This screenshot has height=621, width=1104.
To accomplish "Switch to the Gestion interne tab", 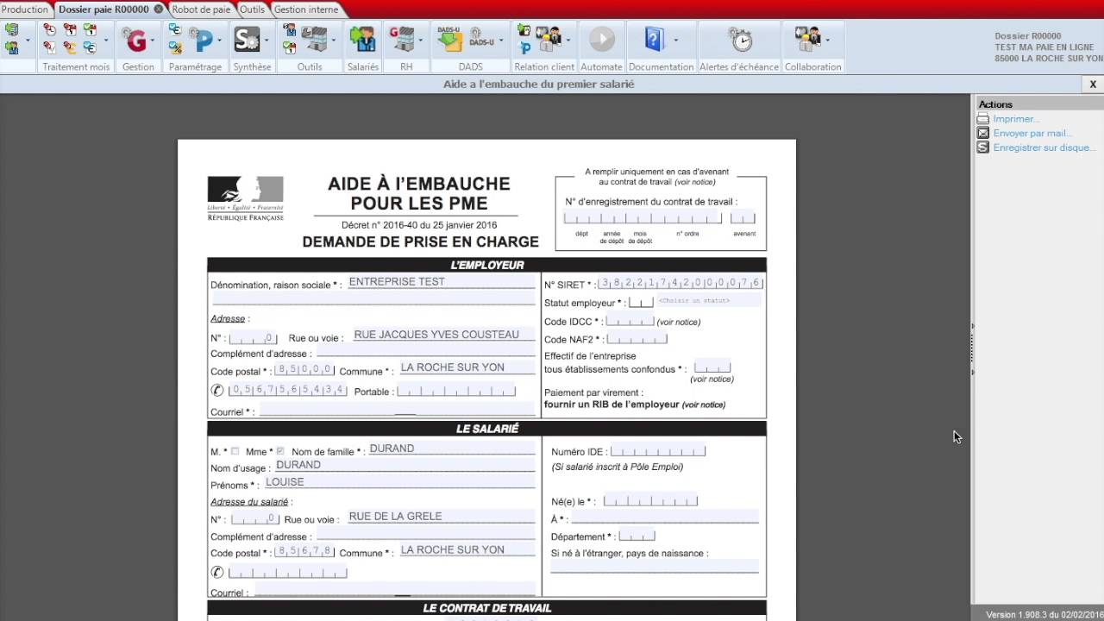I will pos(305,9).
